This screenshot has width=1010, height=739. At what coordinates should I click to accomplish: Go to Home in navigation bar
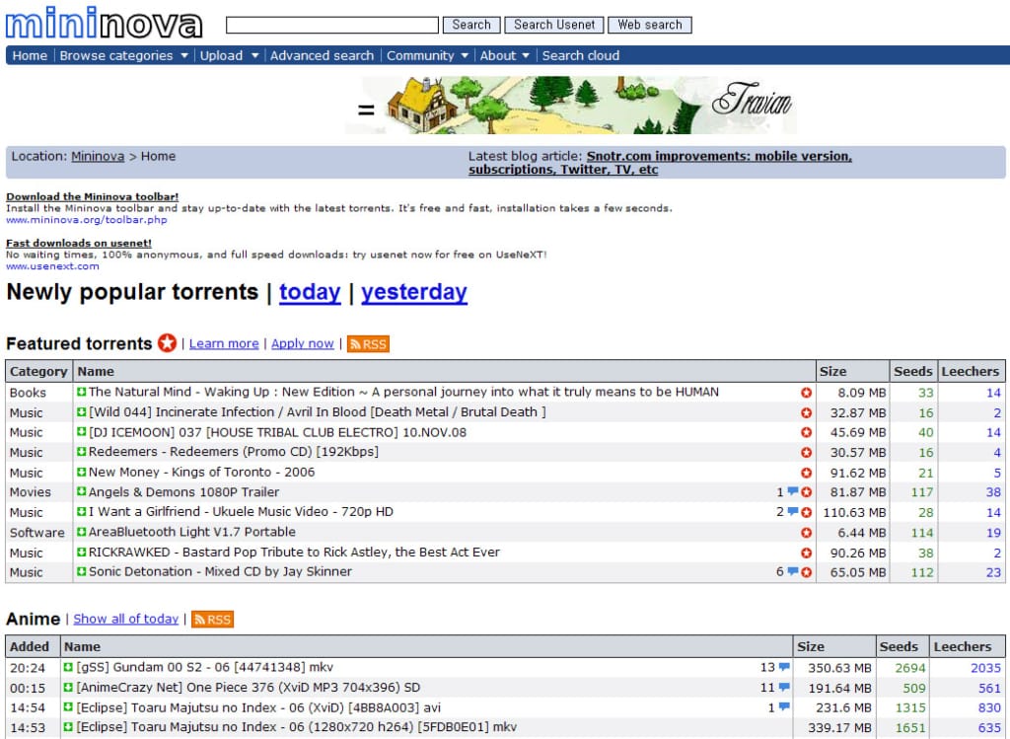pyautogui.click(x=30, y=55)
